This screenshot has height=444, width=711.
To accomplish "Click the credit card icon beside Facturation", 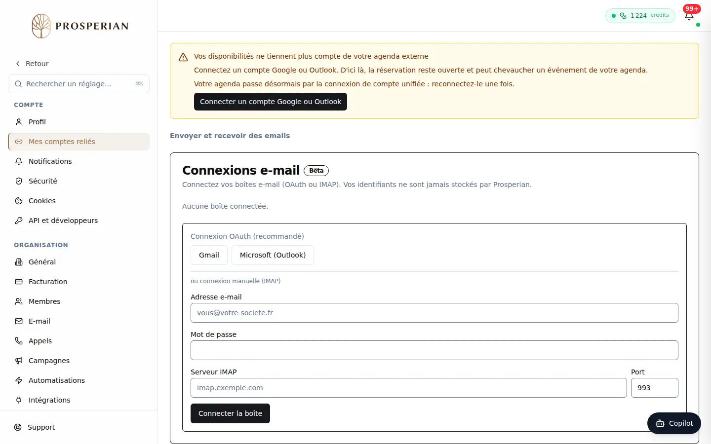I will click(x=19, y=282).
